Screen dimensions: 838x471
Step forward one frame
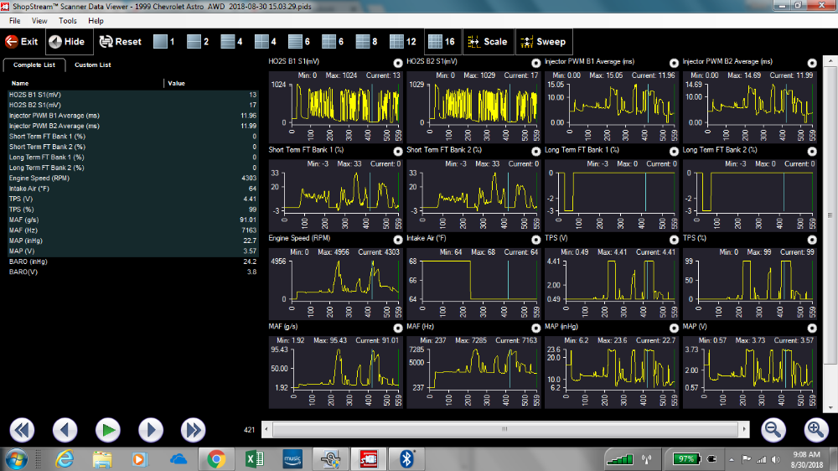(151, 430)
